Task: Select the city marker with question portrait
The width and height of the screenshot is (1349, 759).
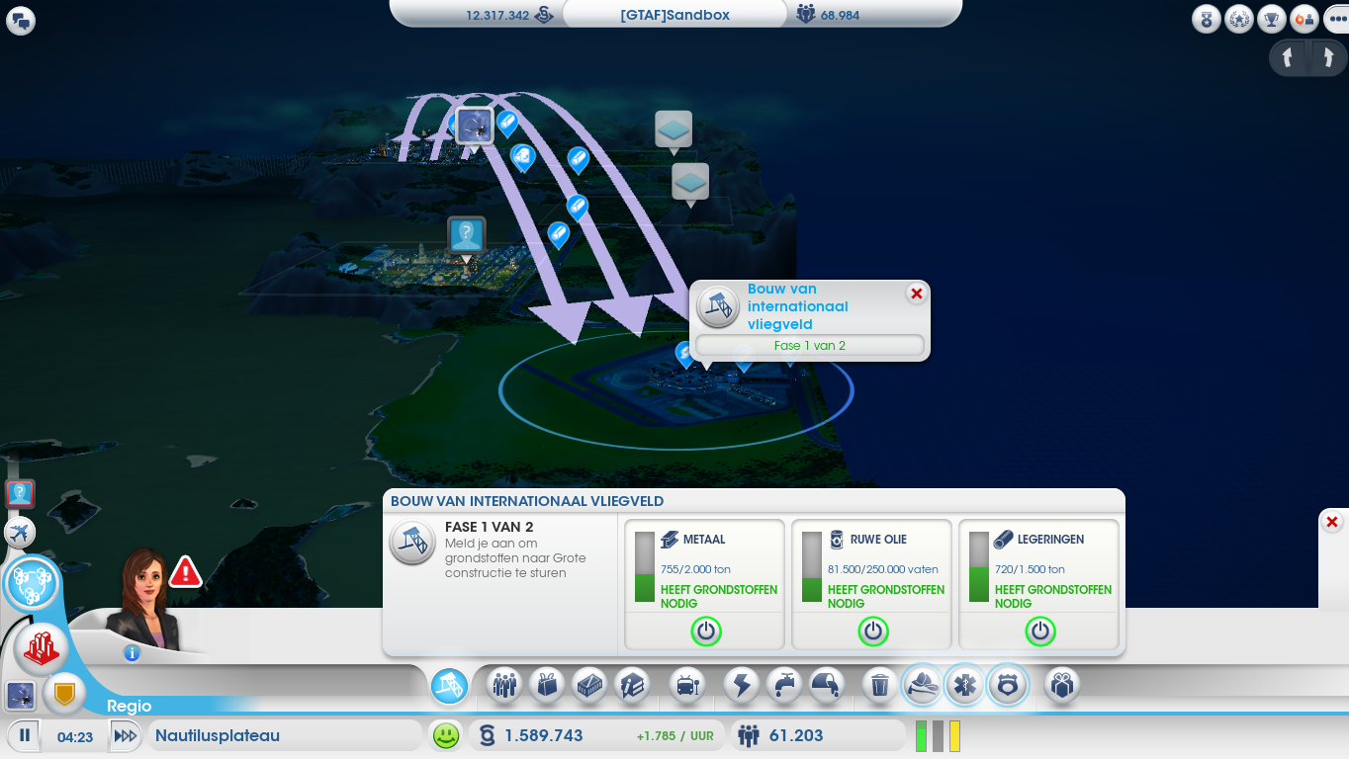Action: (466, 237)
